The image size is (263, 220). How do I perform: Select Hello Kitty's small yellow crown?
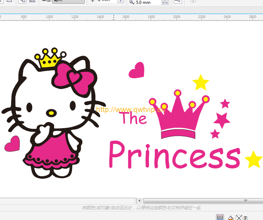(50, 57)
